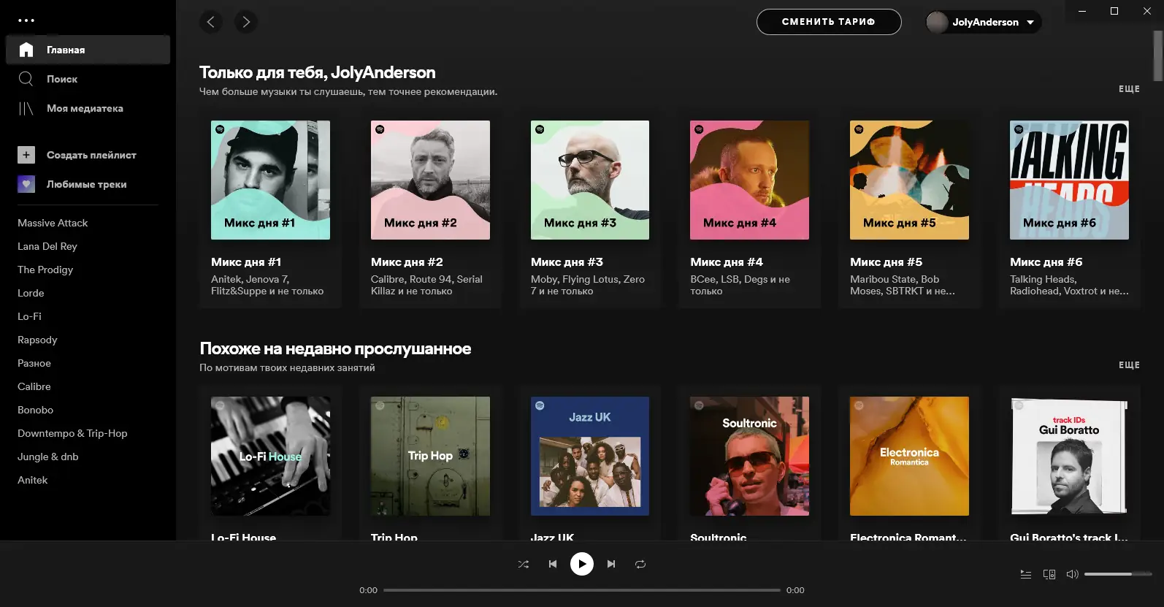
Task: Open Liked Songs heart icon
Action: [x=26, y=184]
